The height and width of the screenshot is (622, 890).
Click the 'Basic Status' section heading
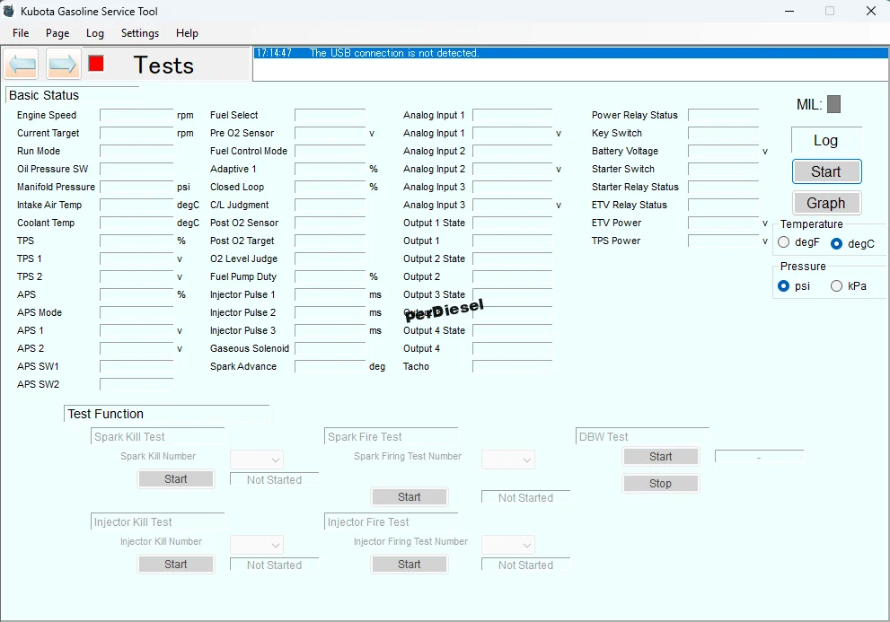(x=44, y=95)
